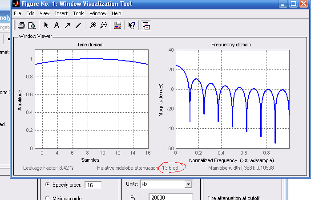Select the Edit Plot arrow tool

(46, 25)
